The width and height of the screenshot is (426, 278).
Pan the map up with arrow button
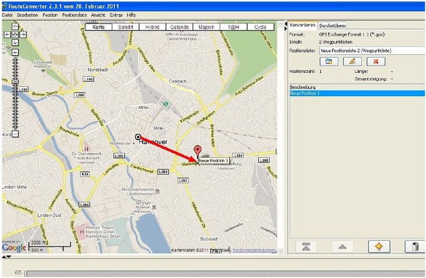click(x=15, y=26)
